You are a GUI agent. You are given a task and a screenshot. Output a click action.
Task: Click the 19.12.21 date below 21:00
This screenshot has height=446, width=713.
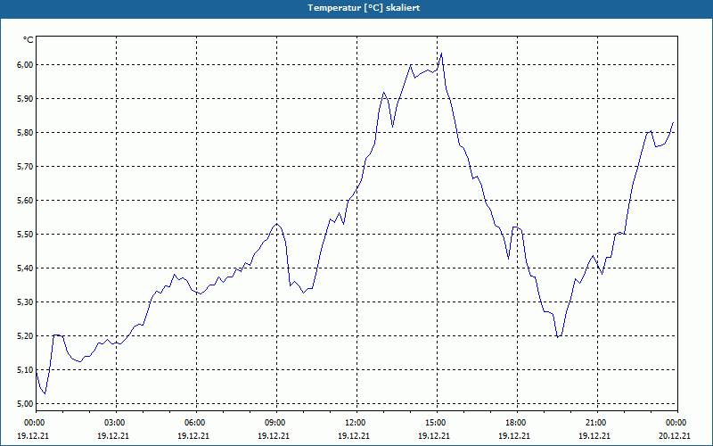coord(594,435)
